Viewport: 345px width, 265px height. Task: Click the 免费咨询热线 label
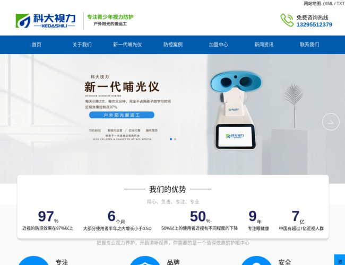coord(312,17)
